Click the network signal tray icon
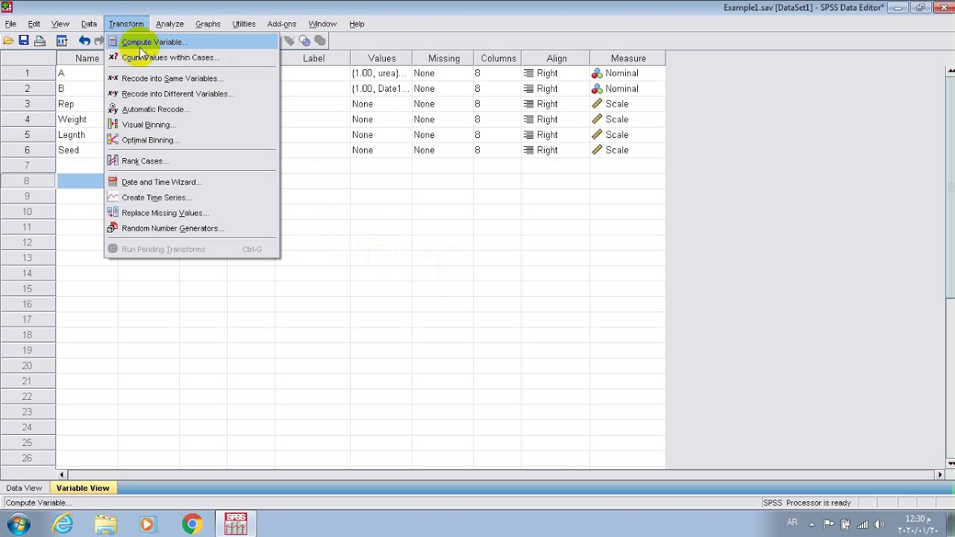The height and width of the screenshot is (537, 955). click(x=862, y=524)
